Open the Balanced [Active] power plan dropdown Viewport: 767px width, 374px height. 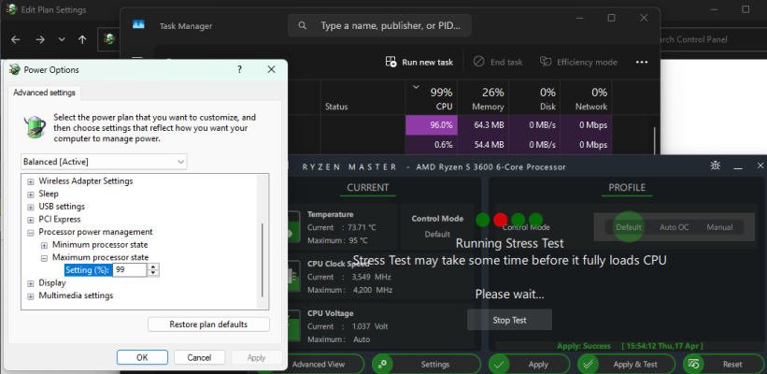click(105, 162)
